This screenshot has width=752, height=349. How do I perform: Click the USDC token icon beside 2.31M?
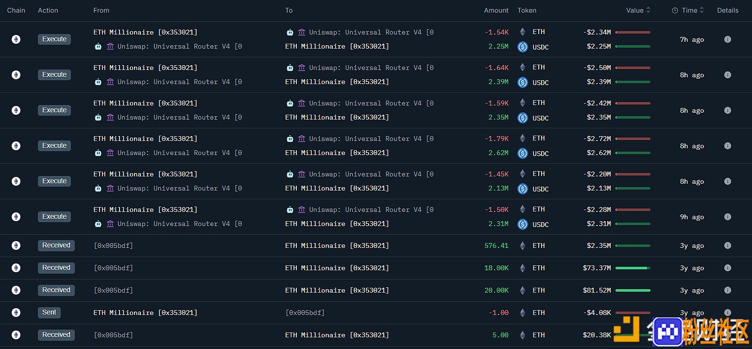pos(523,224)
